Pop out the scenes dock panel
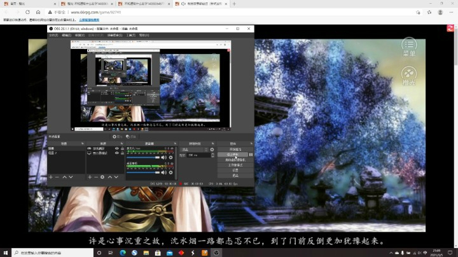Viewport: 458px width, 257px height. (82, 144)
